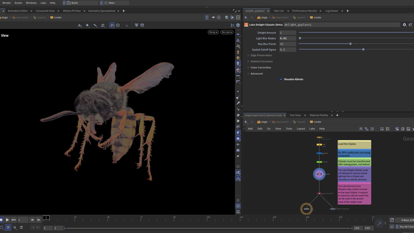Viewport: 414px width, 233px height.
Task: Open the Render menu
Action: pos(6,3)
